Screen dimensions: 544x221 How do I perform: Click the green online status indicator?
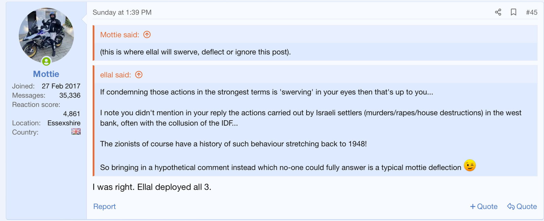pyautogui.click(x=46, y=61)
